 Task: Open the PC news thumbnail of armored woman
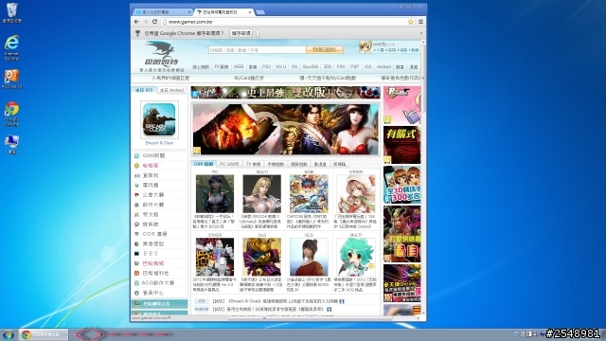point(215,193)
